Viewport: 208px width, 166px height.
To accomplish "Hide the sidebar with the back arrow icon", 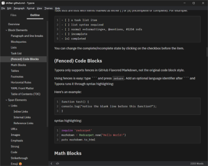I will pos(52,164).
